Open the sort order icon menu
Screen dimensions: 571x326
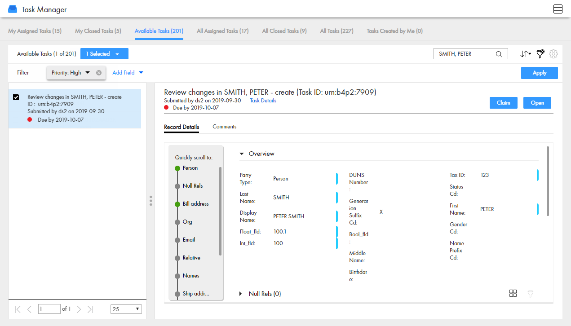click(x=525, y=54)
